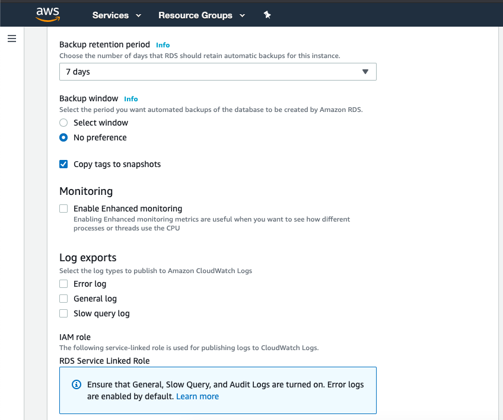Click the AWS logo home icon
Viewport: 503px width, 420px height.
point(48,14)
